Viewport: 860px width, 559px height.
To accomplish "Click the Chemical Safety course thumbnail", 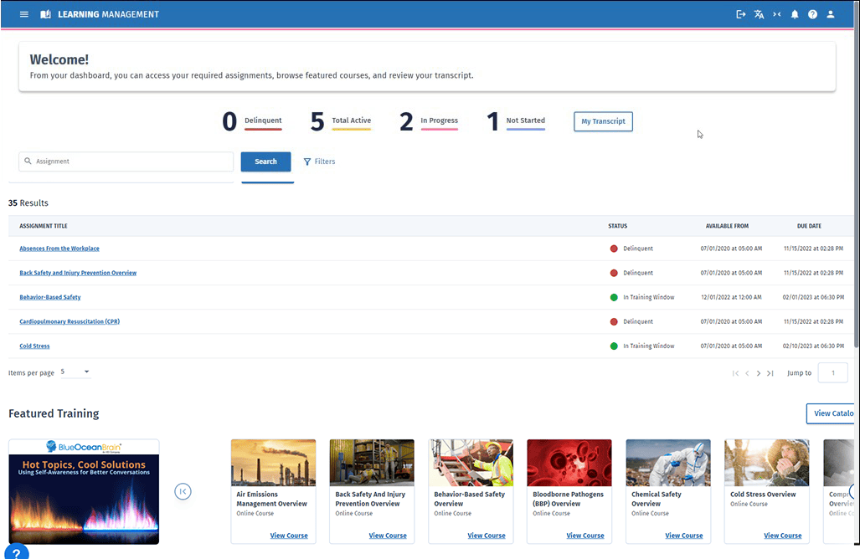I will (668, 463).
